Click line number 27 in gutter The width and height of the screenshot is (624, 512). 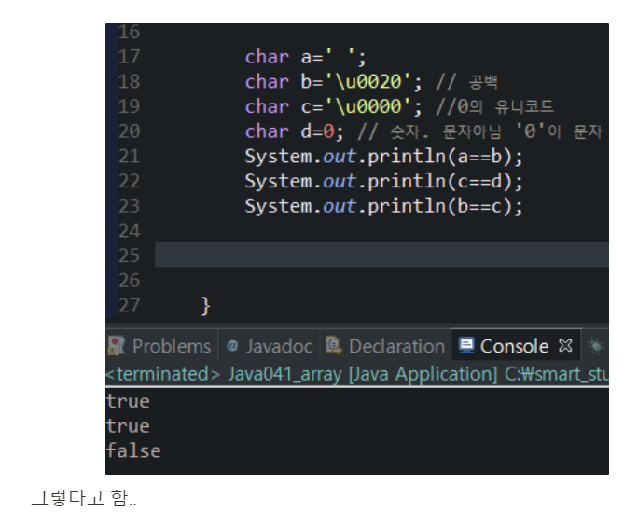coord(129,306)
